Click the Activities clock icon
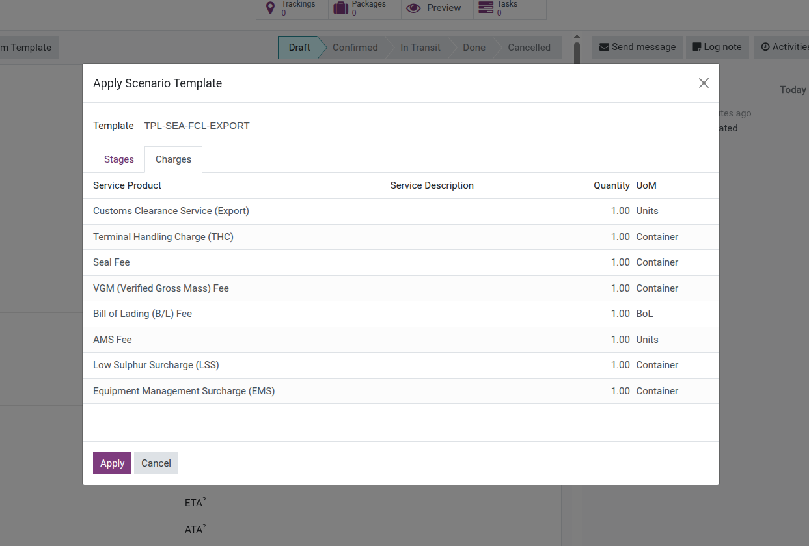Image resolution: width=809 pixels, height=546 pixels. tap(765, 47)
